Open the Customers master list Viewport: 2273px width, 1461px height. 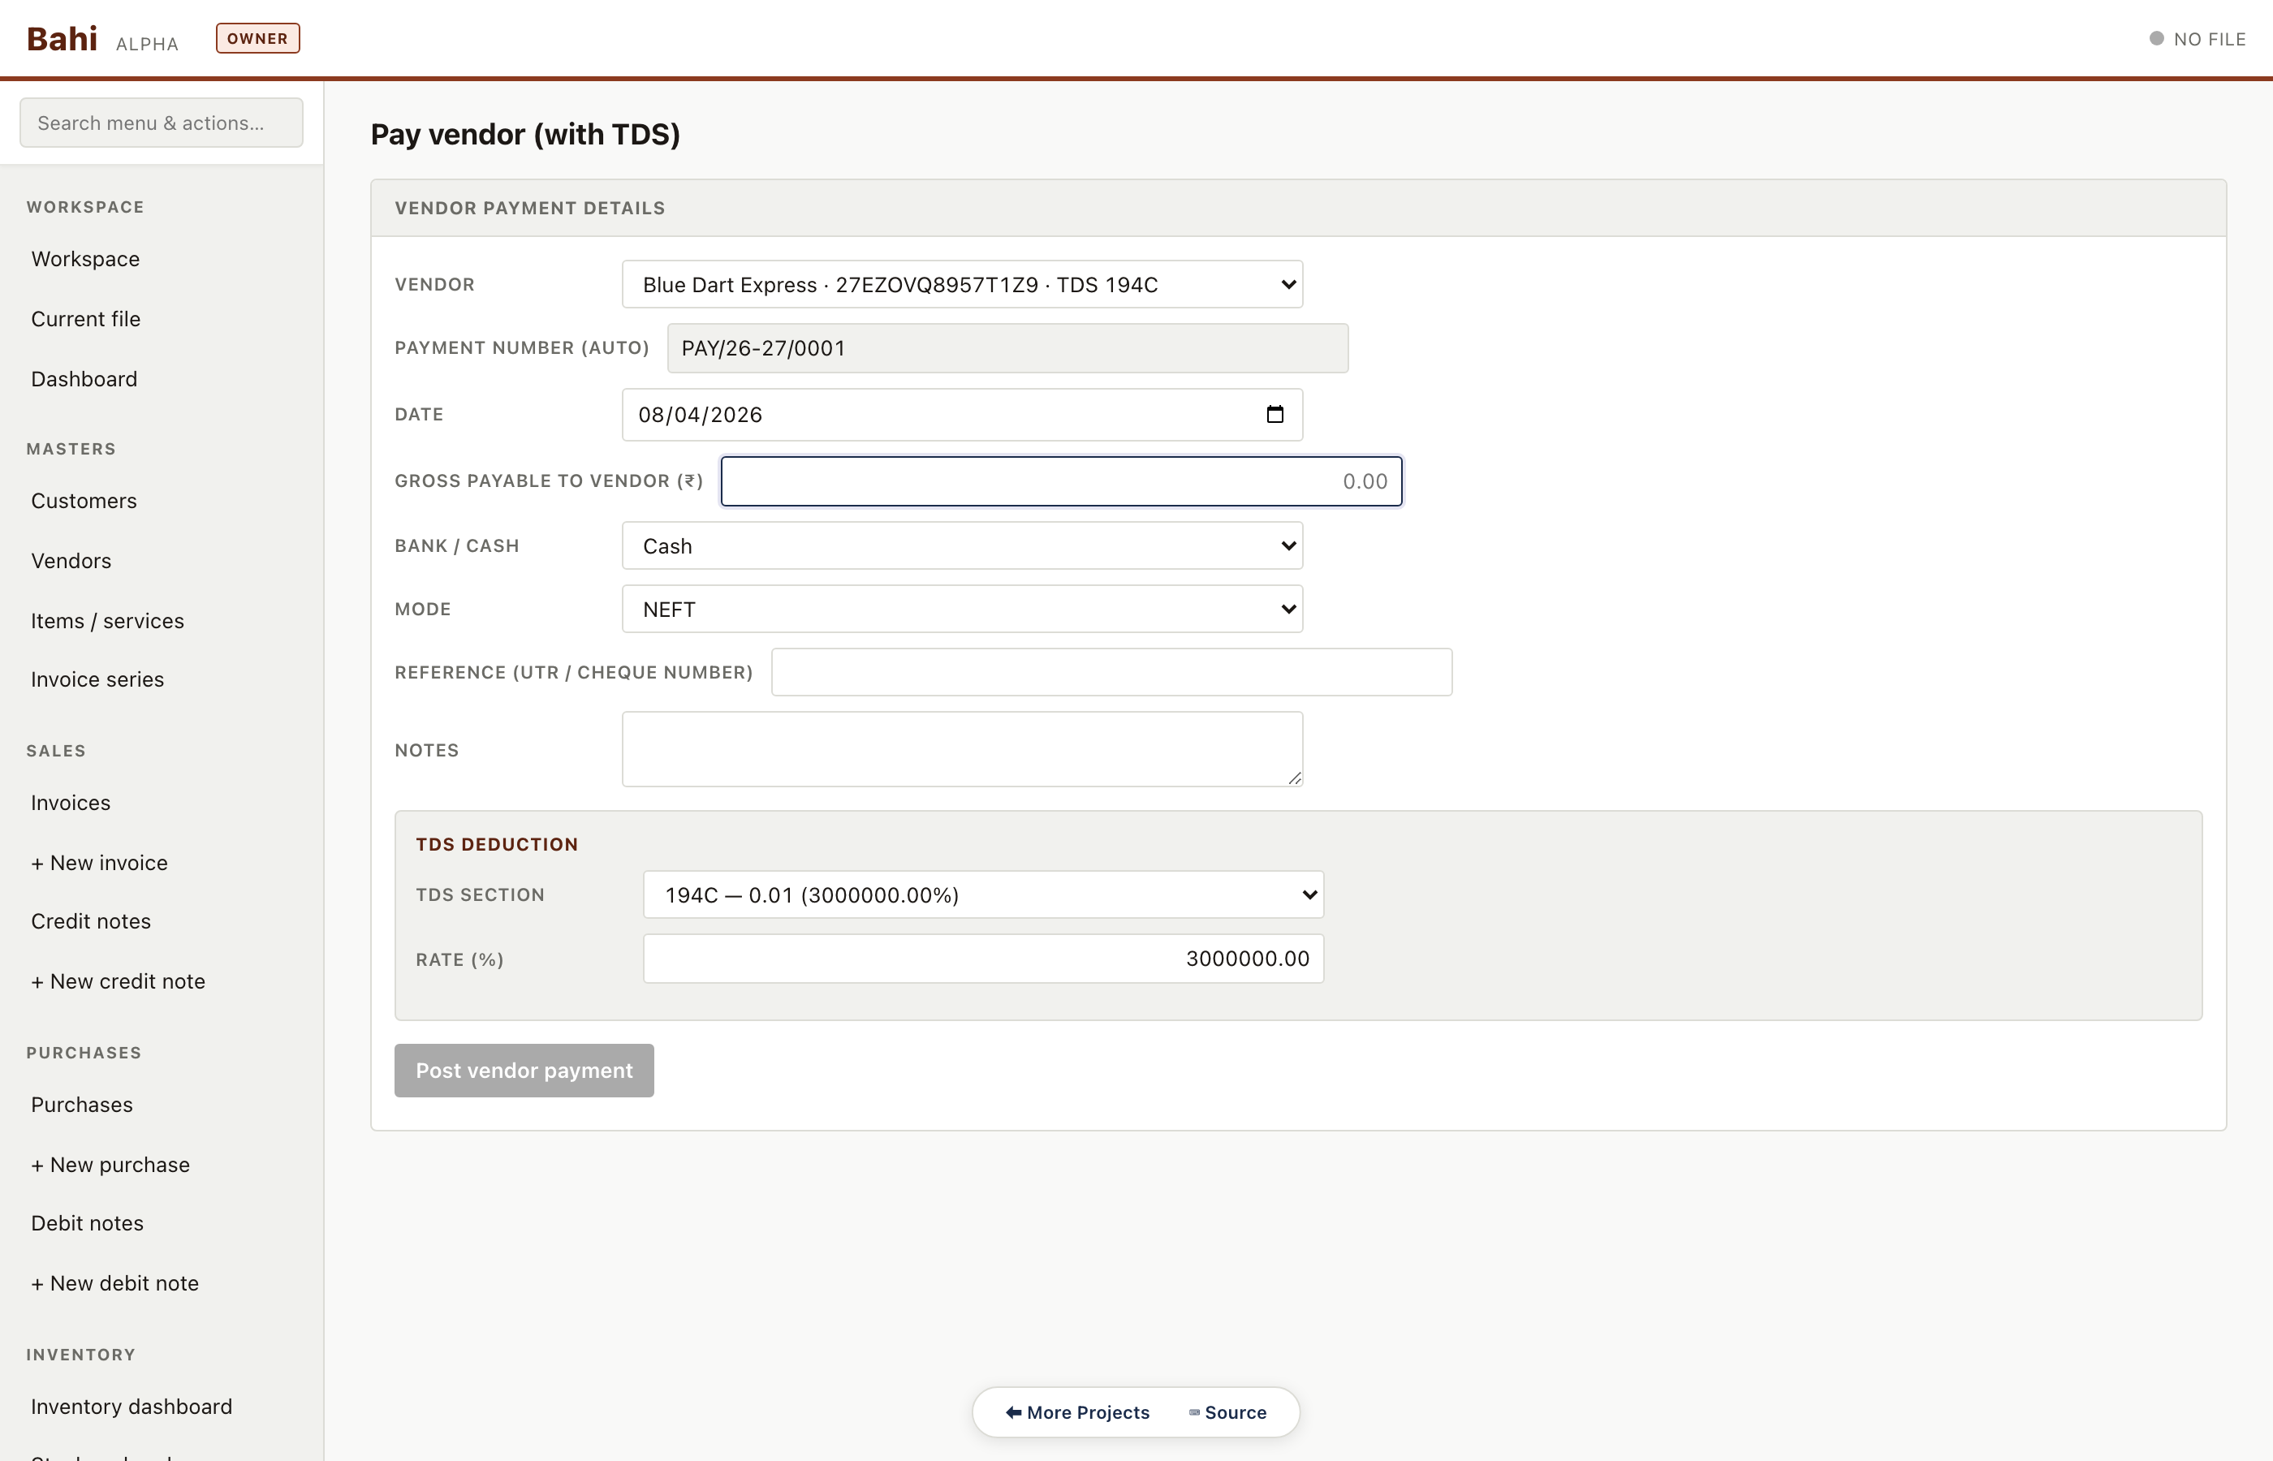pyautogui.click(x=84, y=500)
